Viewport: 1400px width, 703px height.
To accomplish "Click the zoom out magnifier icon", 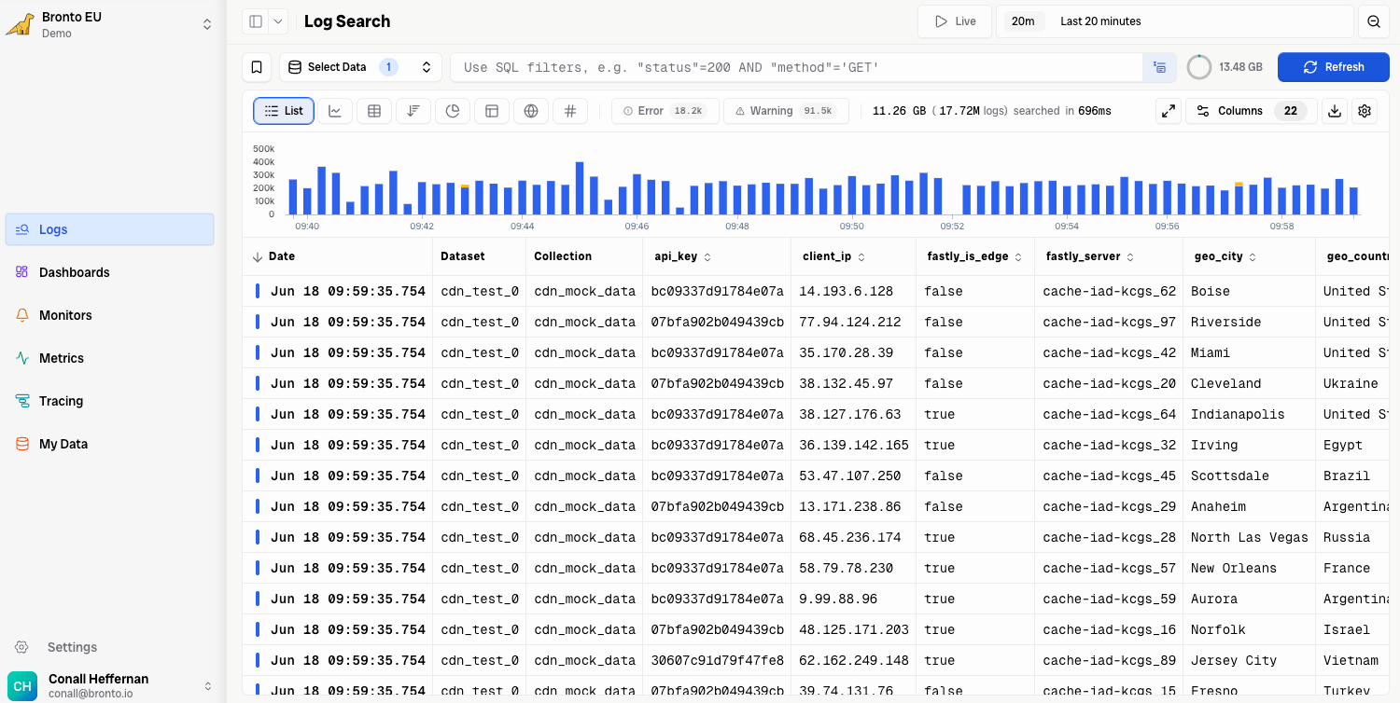I will tap(1374, 21).
